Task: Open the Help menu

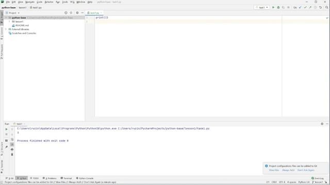Action: click(x=90, y=2)
